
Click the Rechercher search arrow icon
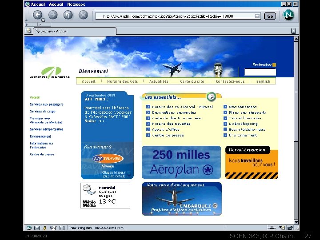[x=274, y=65]
